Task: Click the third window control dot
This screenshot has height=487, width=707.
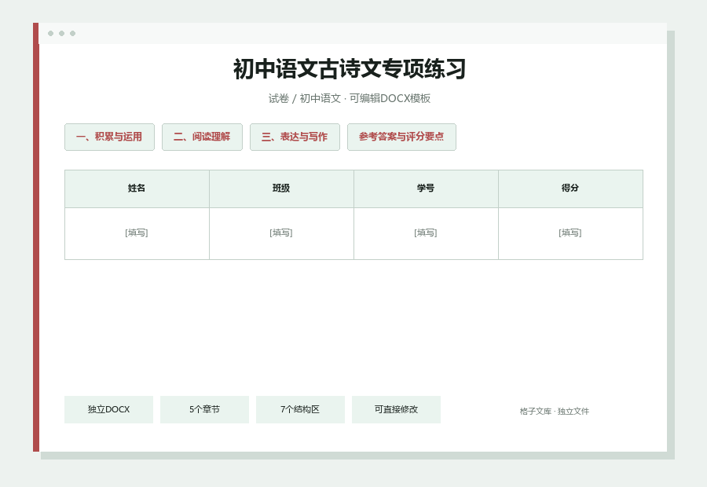Action: [x=72, y=33]
